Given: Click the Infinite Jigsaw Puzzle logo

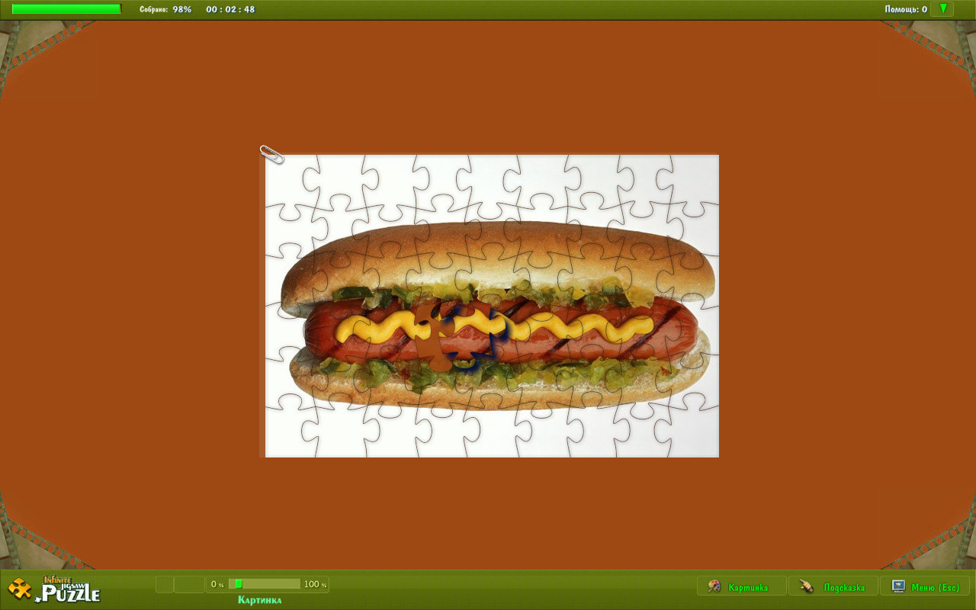Looking at the screenshot, I should coord(54,589).
